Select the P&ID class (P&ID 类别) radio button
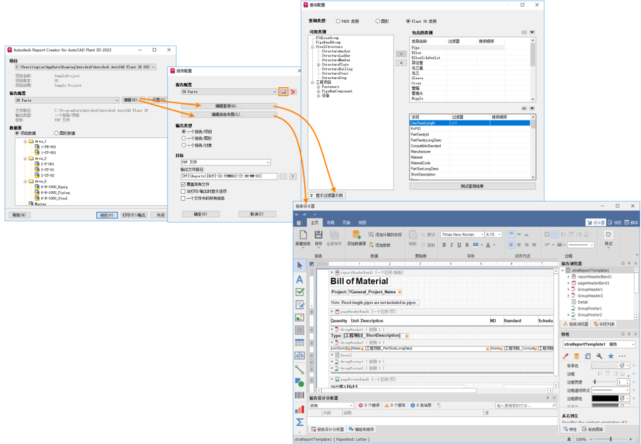 pyautogui.click(x=338, y=21)
